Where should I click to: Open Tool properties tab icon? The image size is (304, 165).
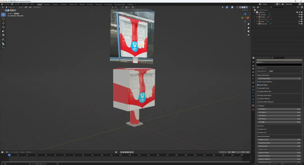(x=253, y=62)
